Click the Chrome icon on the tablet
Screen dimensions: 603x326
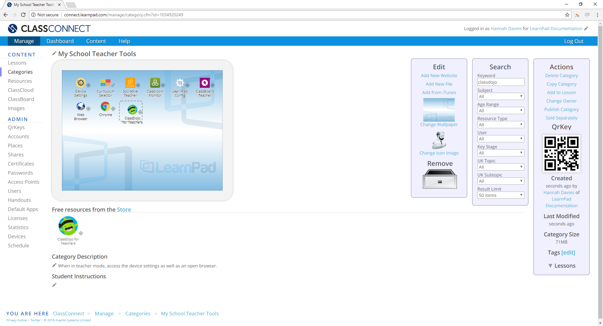(x=105, y=107)
